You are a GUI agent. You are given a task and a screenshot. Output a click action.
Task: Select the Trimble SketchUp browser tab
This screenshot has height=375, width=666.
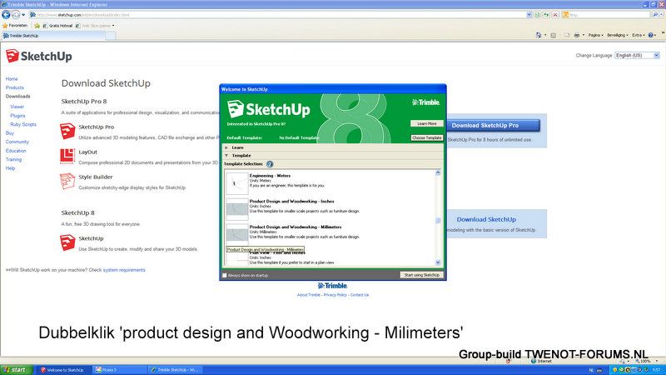[53, 36]
